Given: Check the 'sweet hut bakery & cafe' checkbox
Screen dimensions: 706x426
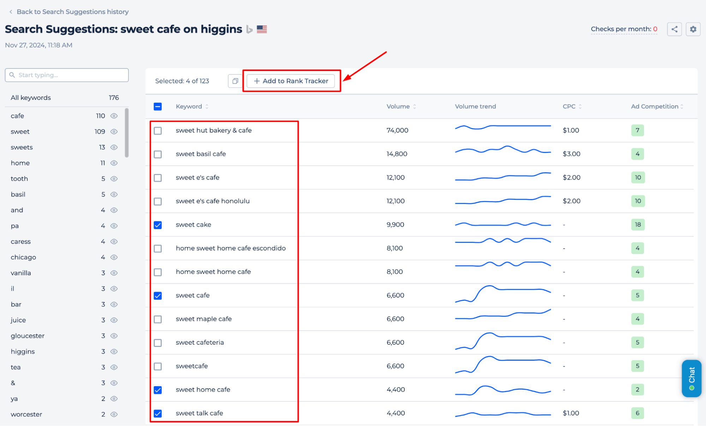Looking at the screenshot, I should (158, 130).
